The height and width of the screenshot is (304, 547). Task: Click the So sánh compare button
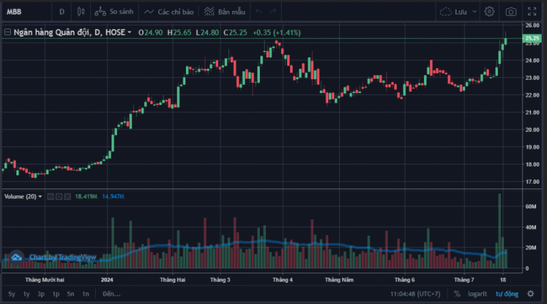coord(114,12)
